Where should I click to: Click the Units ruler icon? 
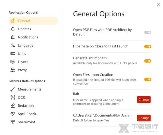pyautogui.click(x=13, y=54)
